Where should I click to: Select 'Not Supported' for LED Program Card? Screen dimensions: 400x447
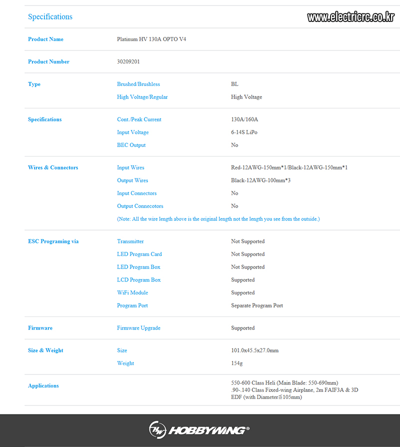tap(248, 254)
